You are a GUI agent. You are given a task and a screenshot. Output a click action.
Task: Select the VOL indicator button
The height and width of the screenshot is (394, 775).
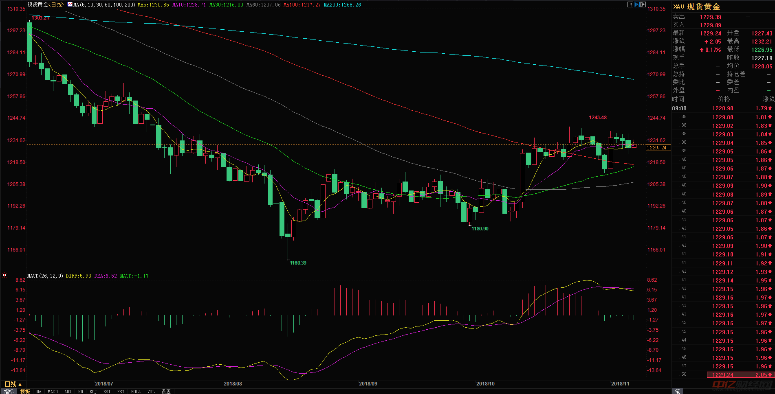(151, 392)
